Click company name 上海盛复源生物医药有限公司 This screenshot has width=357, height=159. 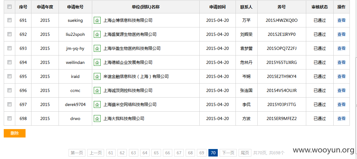[130, 34]
